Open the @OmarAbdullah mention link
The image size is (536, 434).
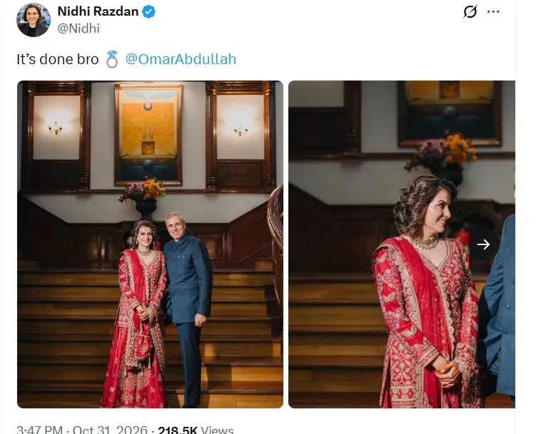pos(181,59)
